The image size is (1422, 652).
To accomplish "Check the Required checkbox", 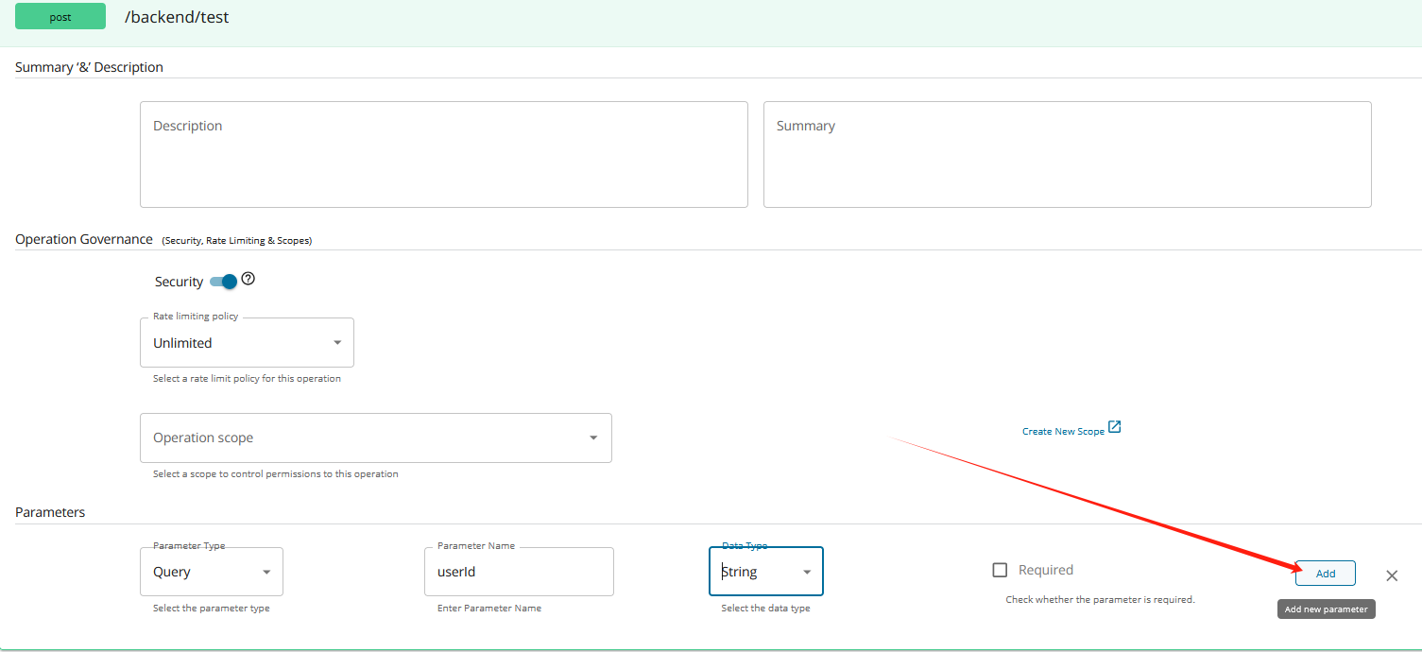I will 1000,570.
